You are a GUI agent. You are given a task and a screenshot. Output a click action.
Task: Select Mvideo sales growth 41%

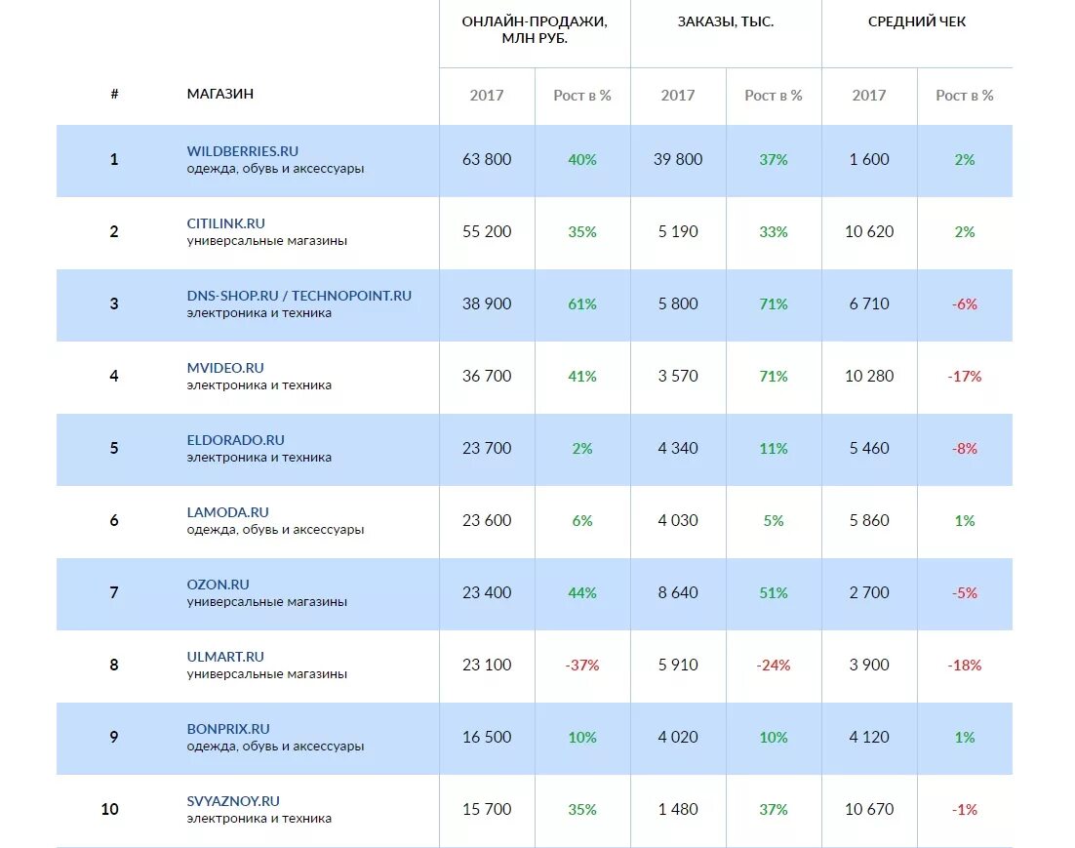coord(582,376)
